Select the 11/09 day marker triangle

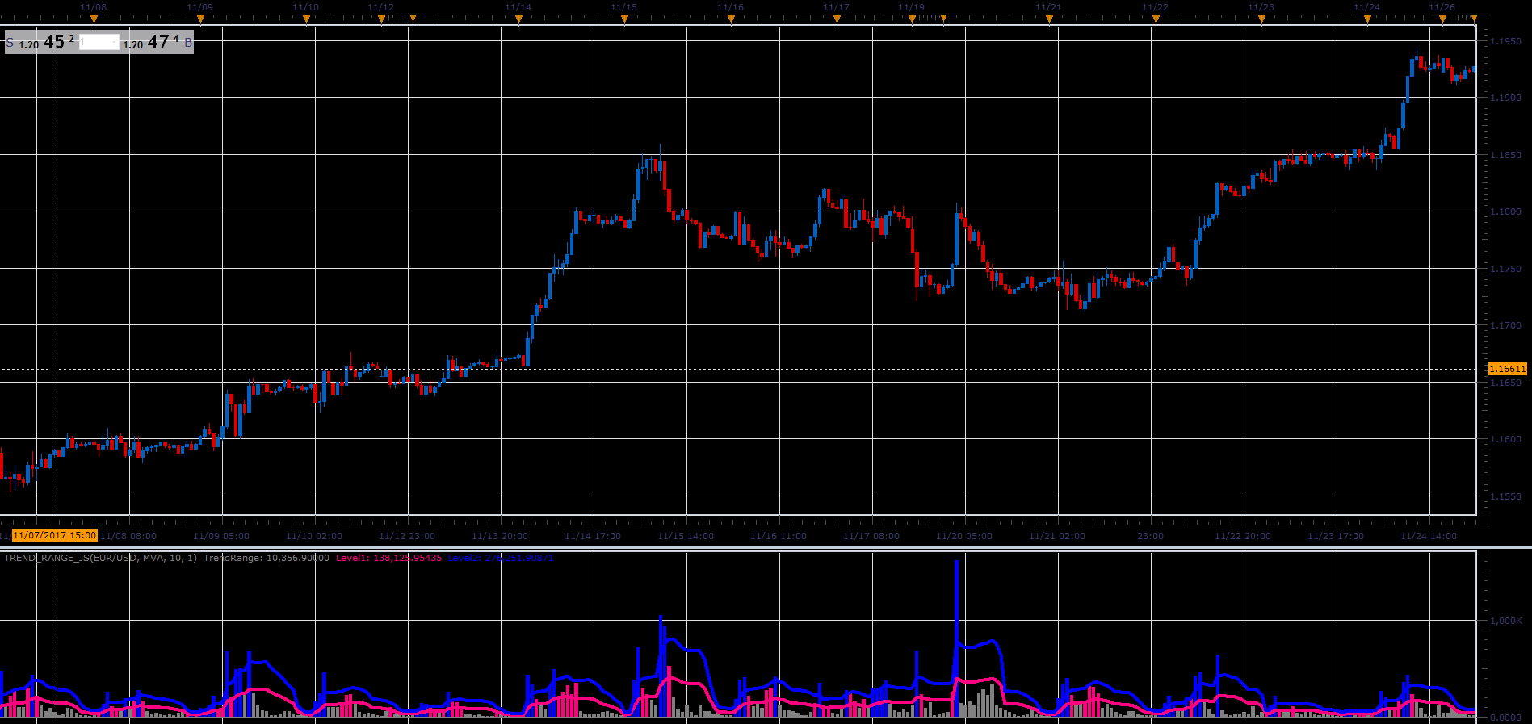(200, 19)
